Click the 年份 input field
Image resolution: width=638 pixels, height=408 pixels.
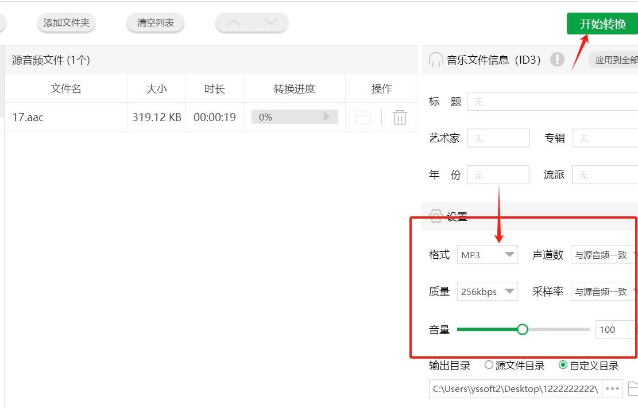[498, 174]
